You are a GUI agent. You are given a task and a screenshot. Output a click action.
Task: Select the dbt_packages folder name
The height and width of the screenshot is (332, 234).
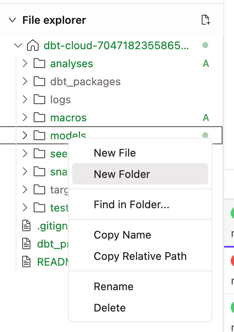point(85,82)
